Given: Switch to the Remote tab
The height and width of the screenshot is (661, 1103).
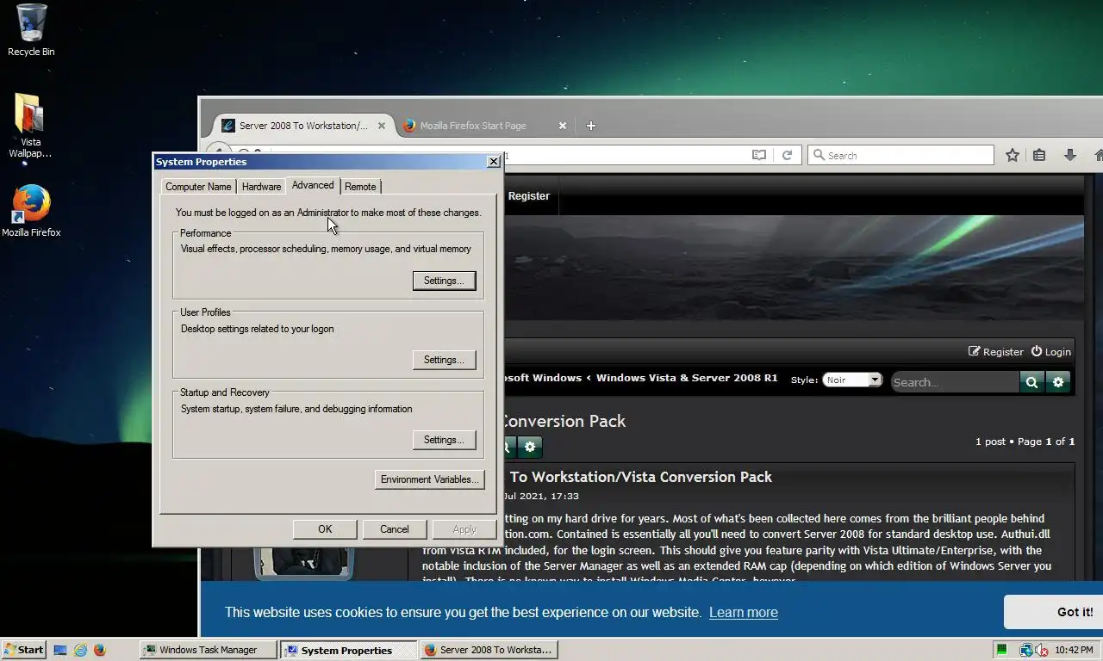Looking at the screenshot, I should tap(360, 187).
